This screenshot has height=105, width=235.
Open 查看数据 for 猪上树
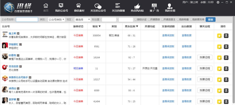[x=187, y=35]
